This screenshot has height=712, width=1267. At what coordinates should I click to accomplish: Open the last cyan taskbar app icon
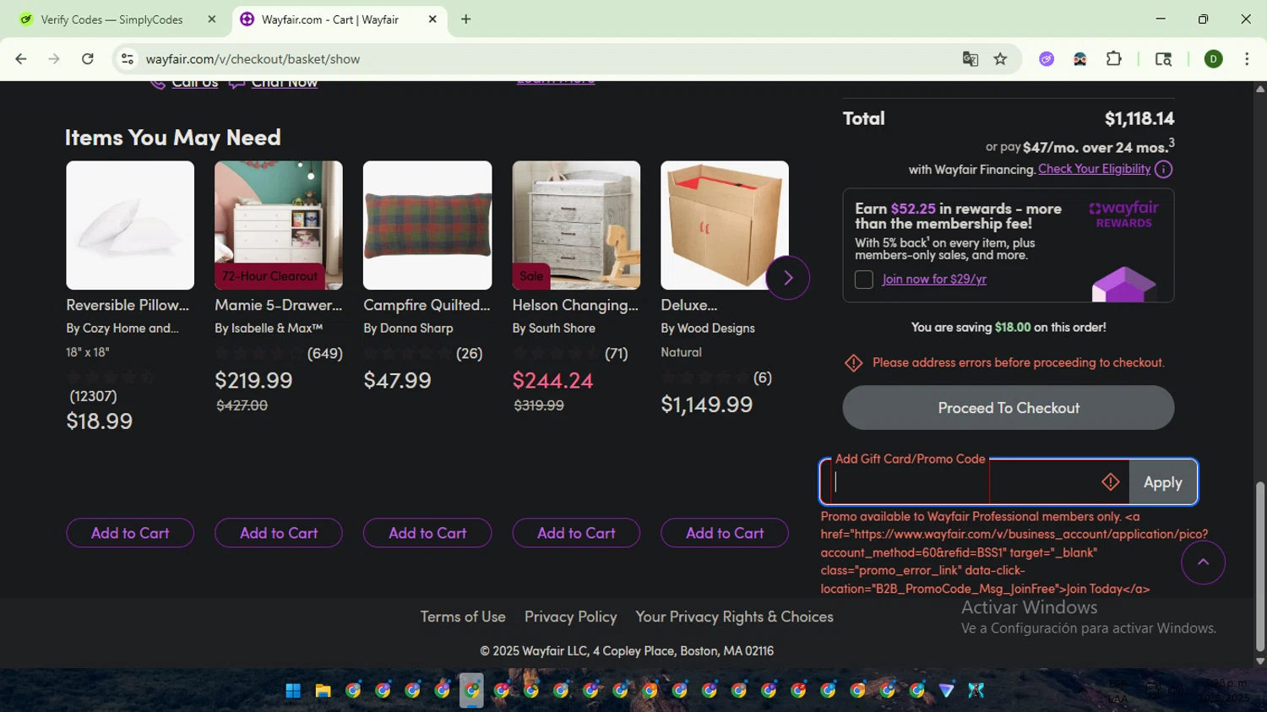[976, 691]
